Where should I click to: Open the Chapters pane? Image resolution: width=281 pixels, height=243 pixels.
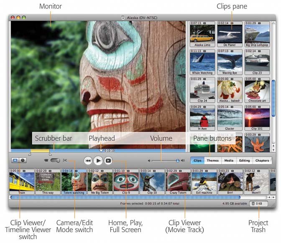click(262, 160)
